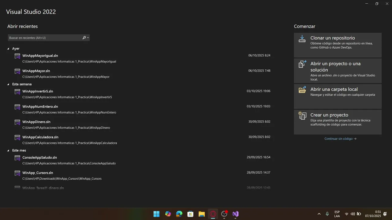Image resolution: width=392 pixels, height=220 pixels.
Task: Open Copilot from the taskbar
Action: click(168, 214)
